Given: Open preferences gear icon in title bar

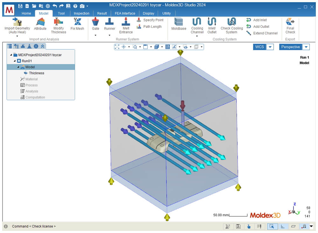Looking at the screenshot, I should (48, 6).
